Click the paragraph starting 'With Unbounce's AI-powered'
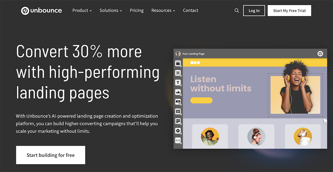The height and width of the screenshot is (172, 333). point(87,123)
